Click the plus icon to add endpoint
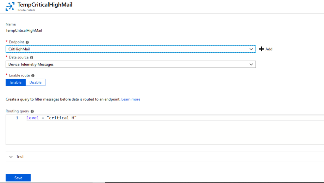The width and height of the screenshot is (324, 183). pyautogui.click(x=261, y=49)
